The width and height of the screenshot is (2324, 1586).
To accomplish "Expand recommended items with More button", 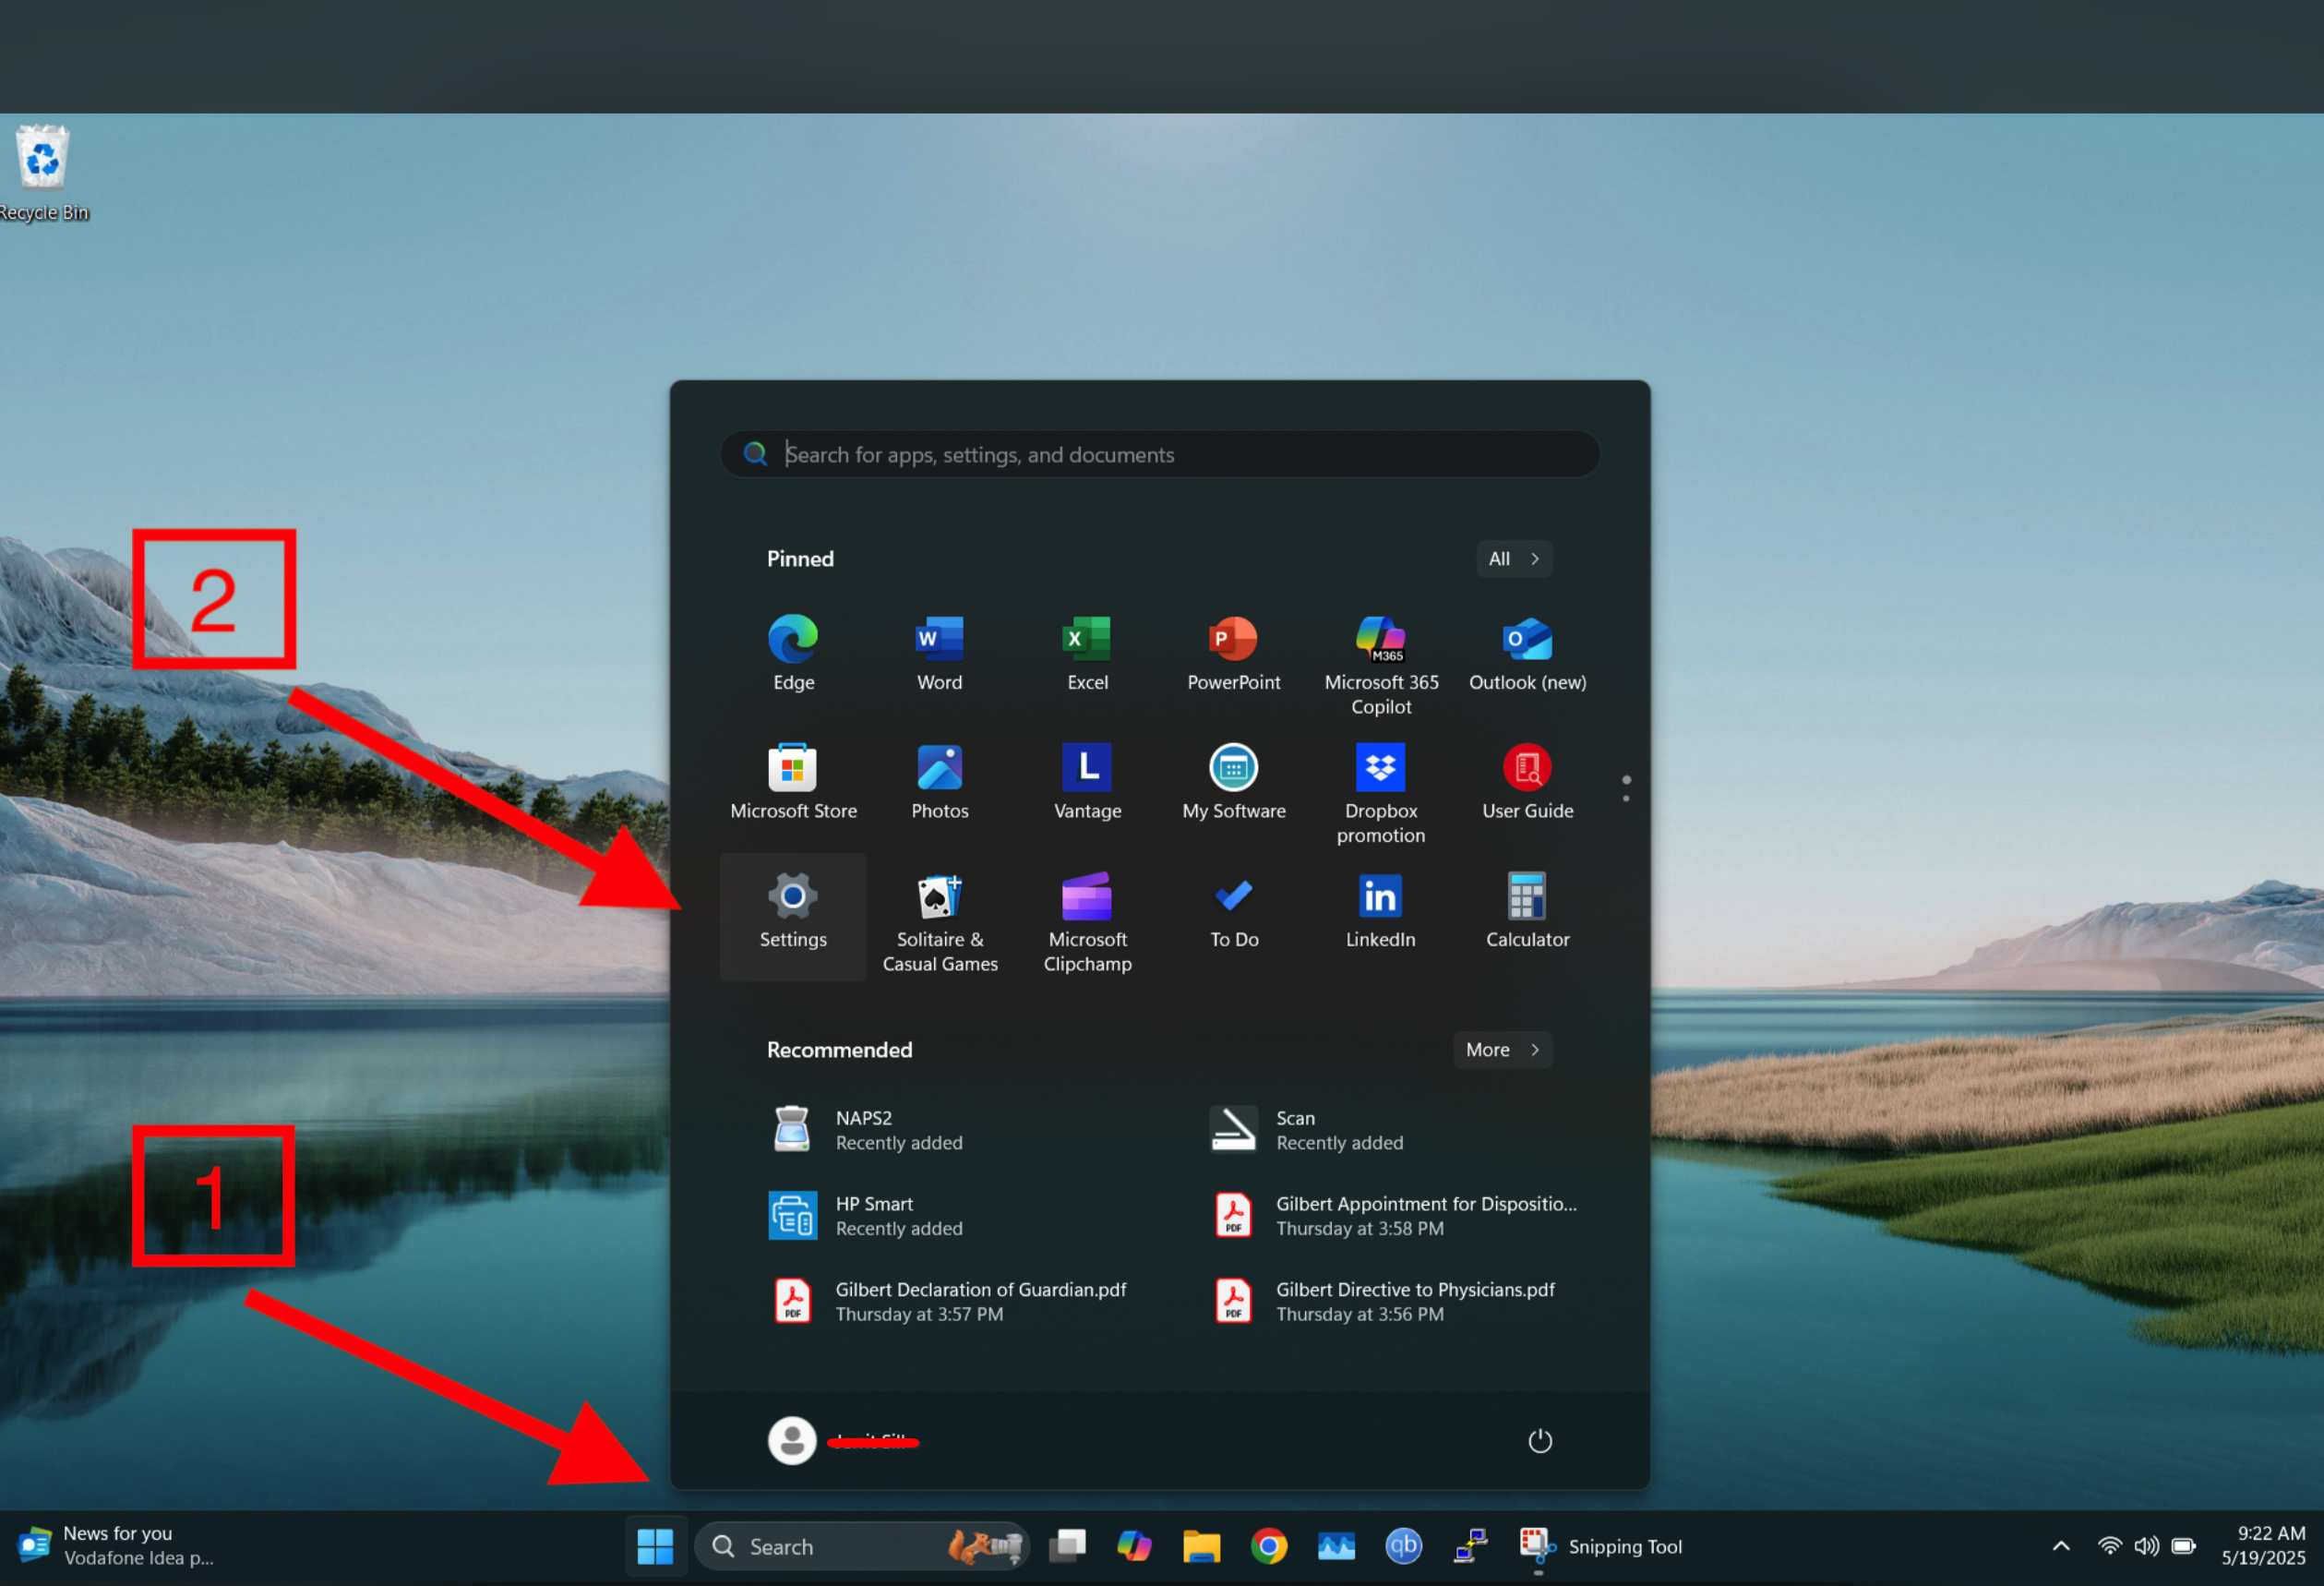I will [x=1502, y=1050].
